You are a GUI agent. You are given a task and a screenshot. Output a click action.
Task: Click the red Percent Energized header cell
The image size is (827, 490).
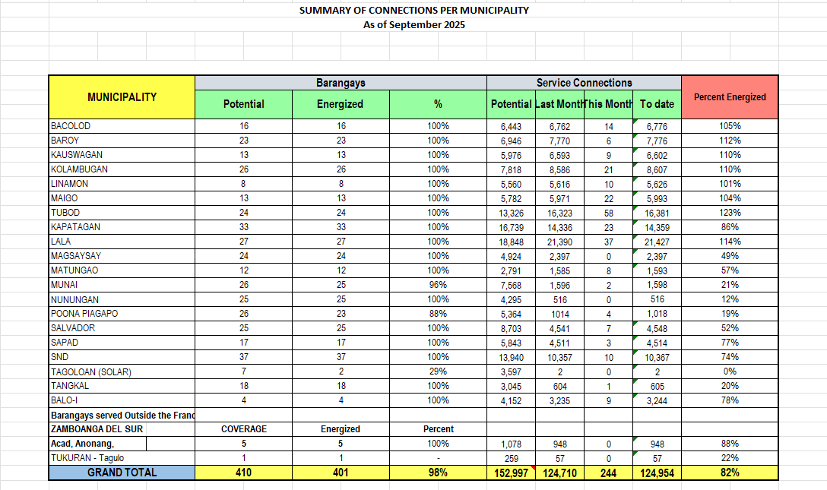730,97
